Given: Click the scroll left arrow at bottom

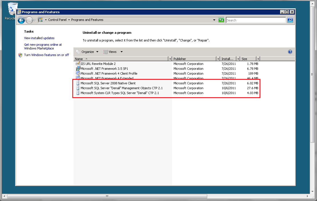Looking at the screenshot, I should (x=4, y=196).
